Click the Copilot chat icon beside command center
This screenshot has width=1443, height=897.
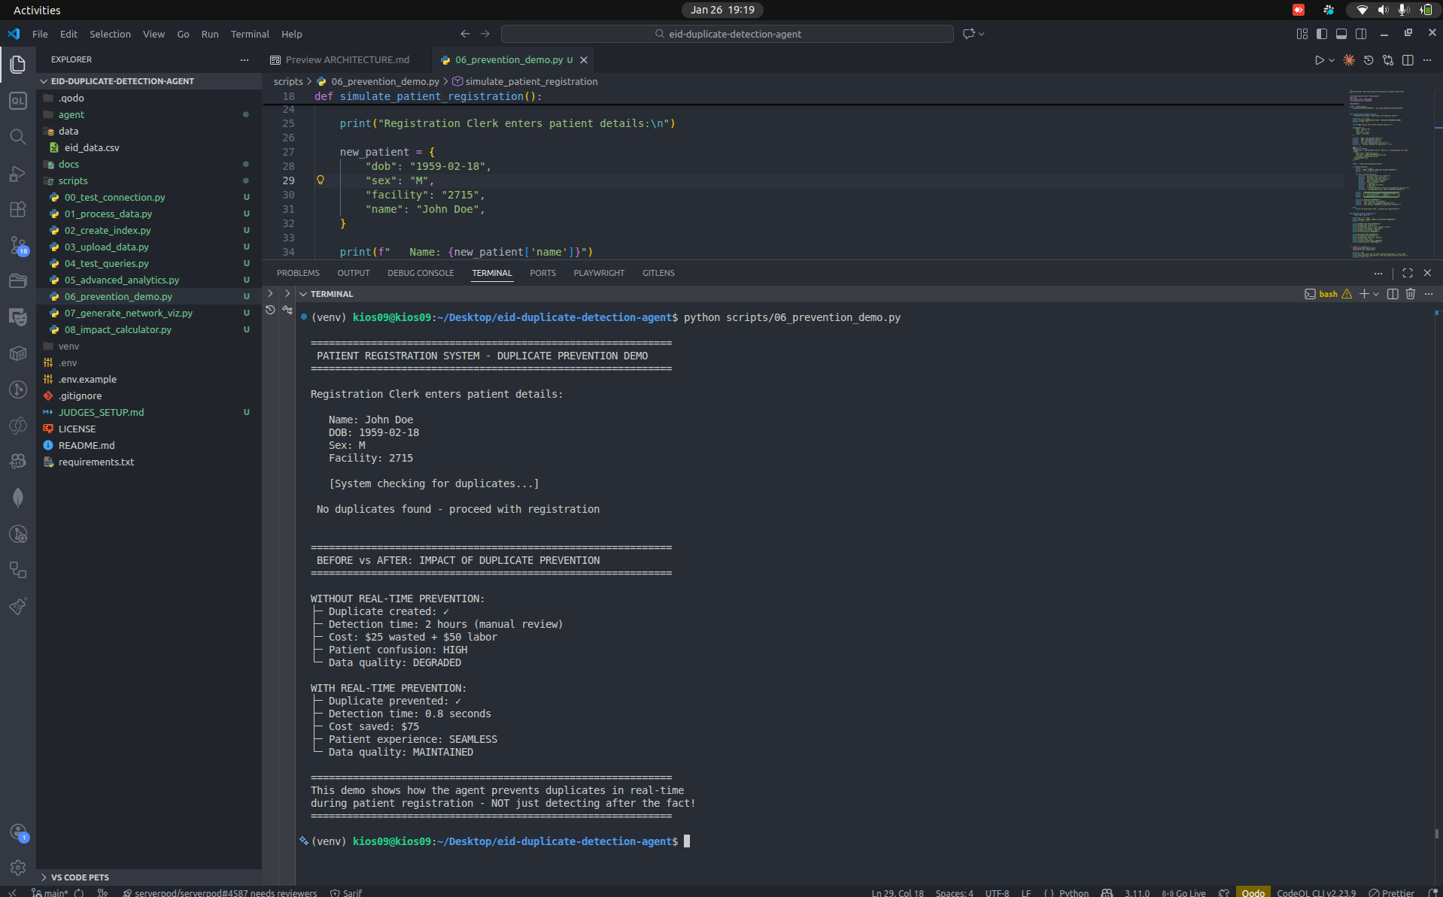click(x=969, y=34)
